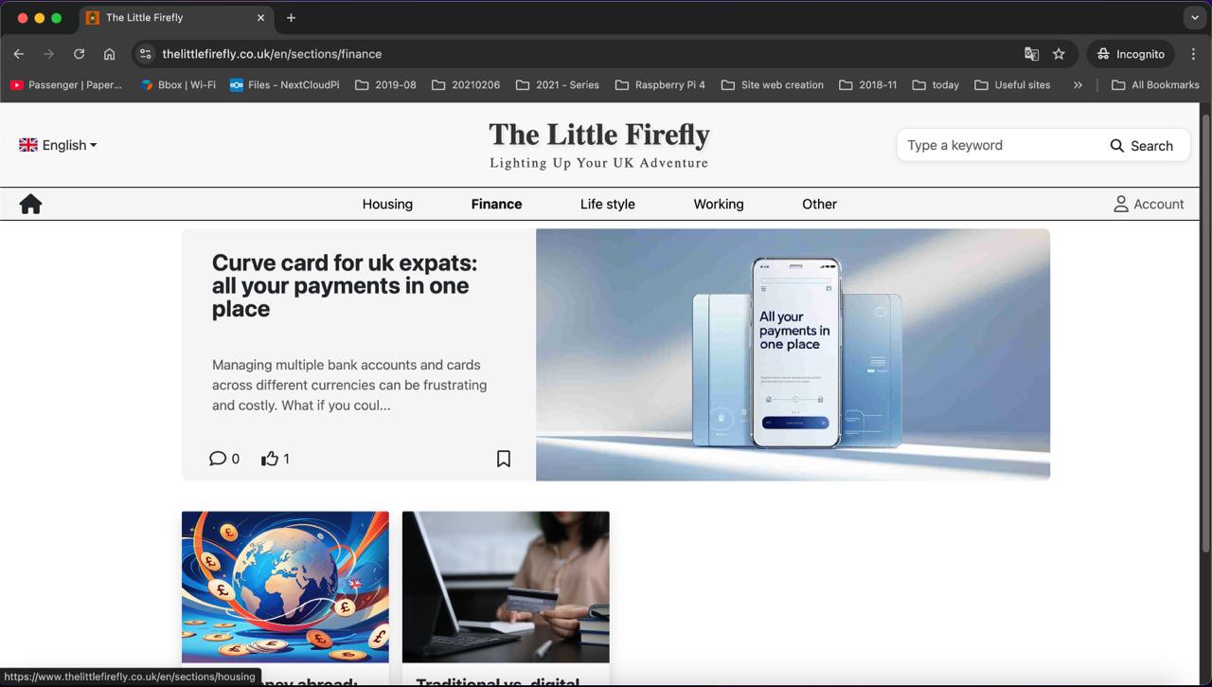
Task: Open the Life style section
Action: (608, 204)
